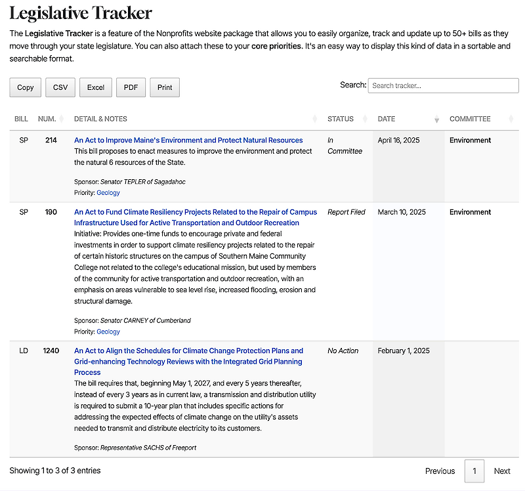The image size is (525, 491).
Task: Click the DATE column header label
Action: [387, 119]
